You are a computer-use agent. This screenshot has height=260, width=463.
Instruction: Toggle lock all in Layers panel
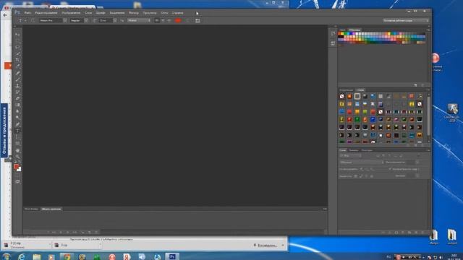tap(371, 176)
